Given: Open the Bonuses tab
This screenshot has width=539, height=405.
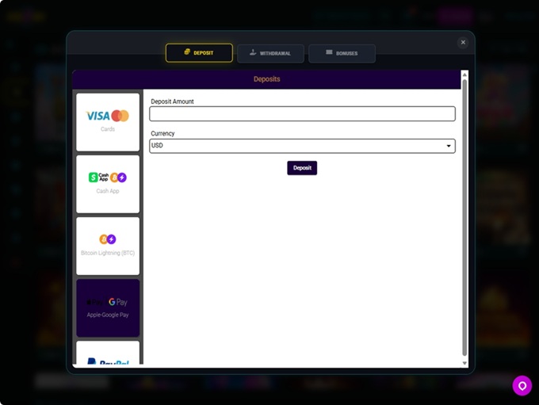Looking at the screenshot, I should (x=342, y=53).
